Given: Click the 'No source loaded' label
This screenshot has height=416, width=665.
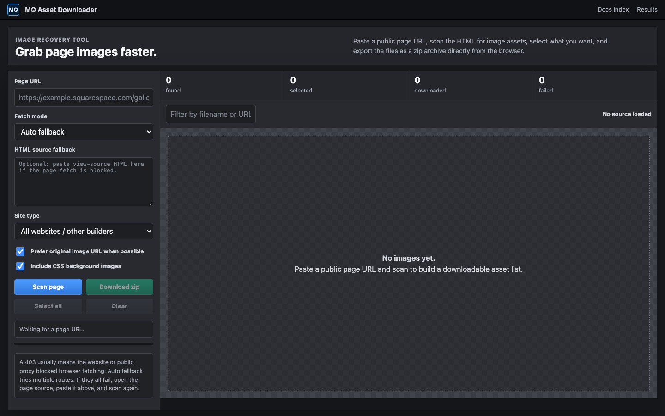Looking at the screenshot, I should (627, 114).
